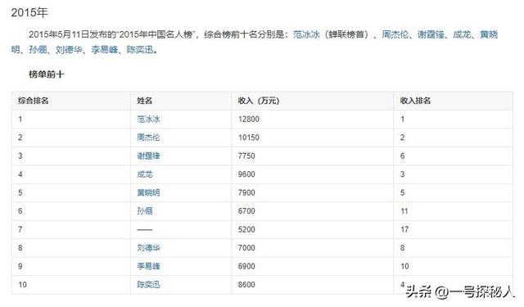Select income value 6700
The image size is (524, 307).
pos(246,211)
